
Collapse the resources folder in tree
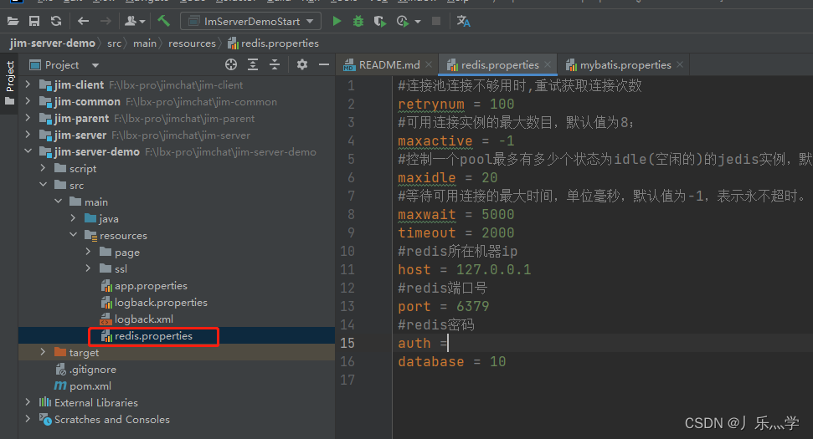73,235
